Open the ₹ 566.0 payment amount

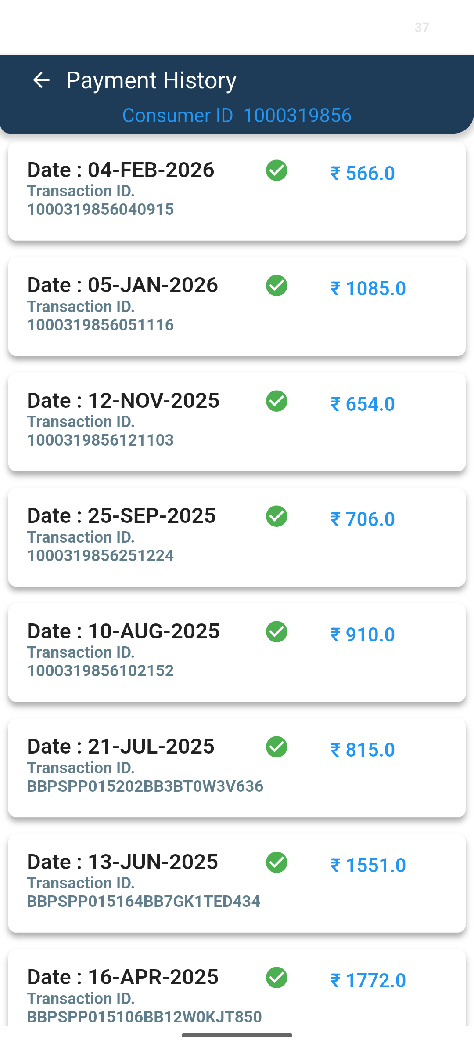click(x=363, y=173)
